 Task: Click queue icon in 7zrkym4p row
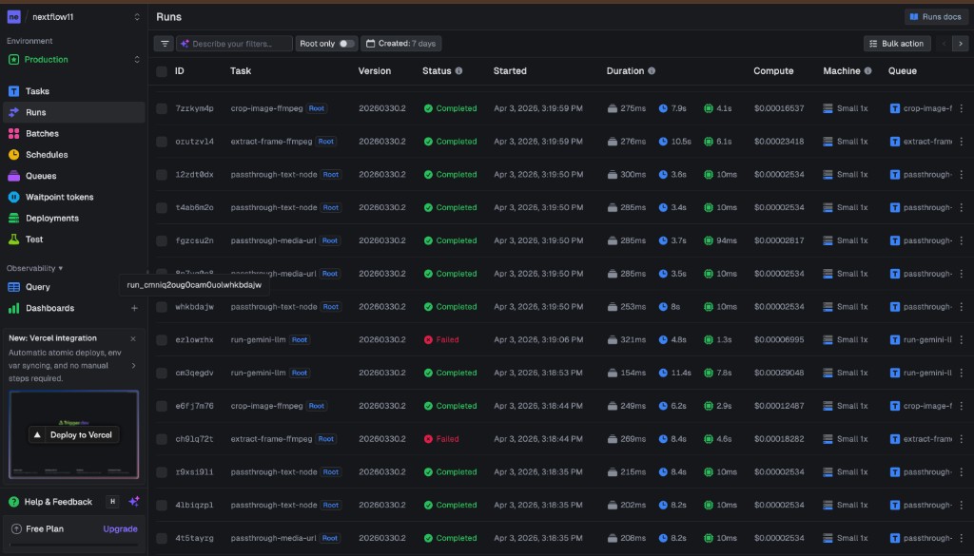coord(894,108)
